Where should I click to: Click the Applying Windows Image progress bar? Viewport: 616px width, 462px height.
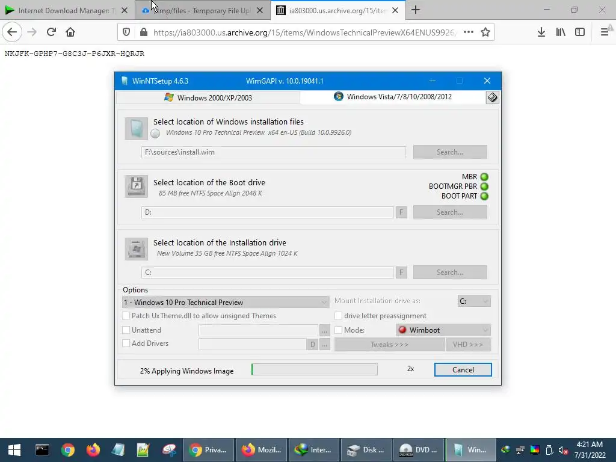(x=314, y=369)
